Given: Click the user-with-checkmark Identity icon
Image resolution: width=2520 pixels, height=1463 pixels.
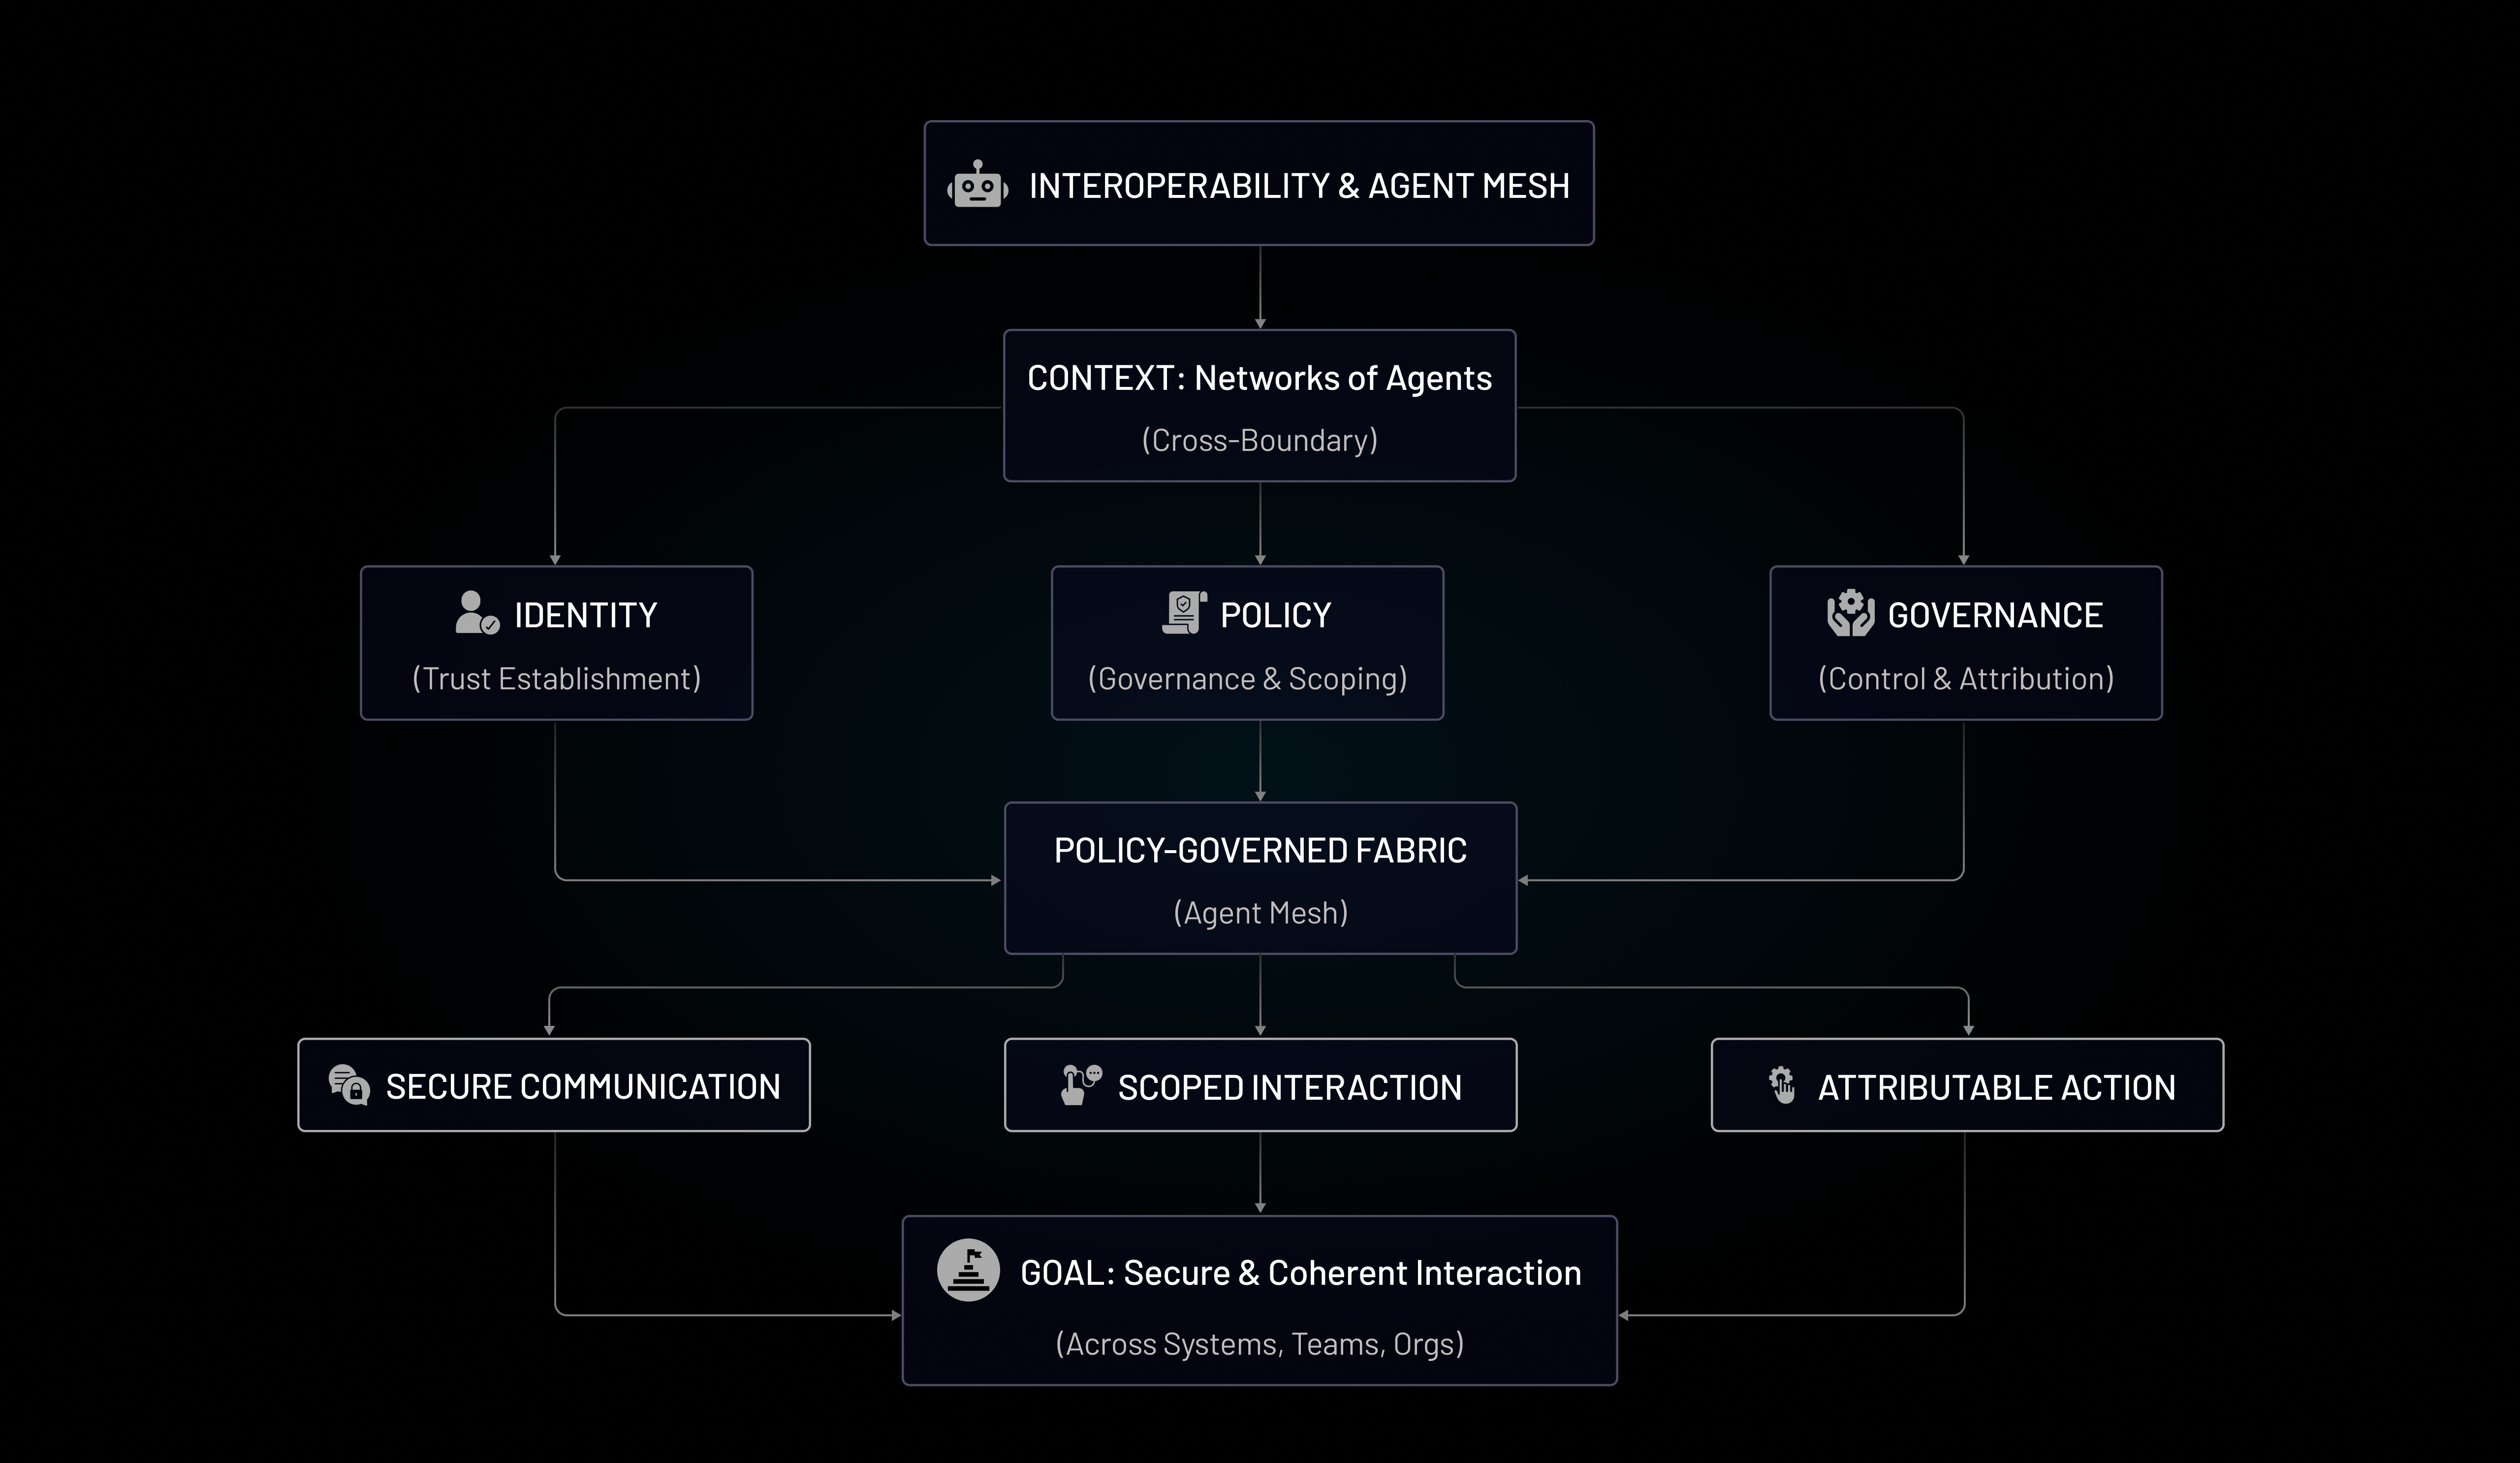Looking at the screenshot, I should 476,613.
